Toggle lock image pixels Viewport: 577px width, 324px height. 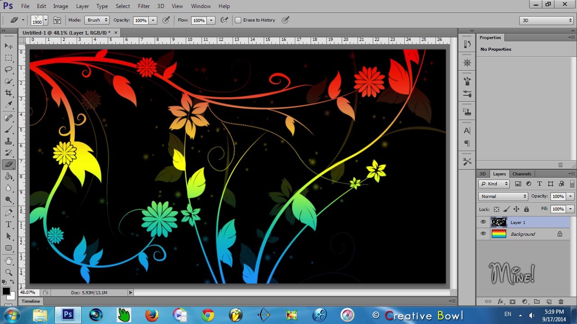point(506,209)
